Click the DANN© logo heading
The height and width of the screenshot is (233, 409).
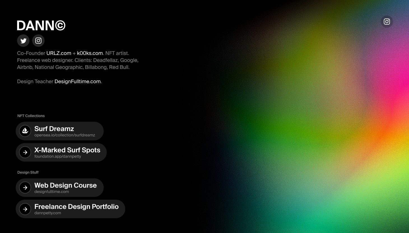click(x=41, y=26)
